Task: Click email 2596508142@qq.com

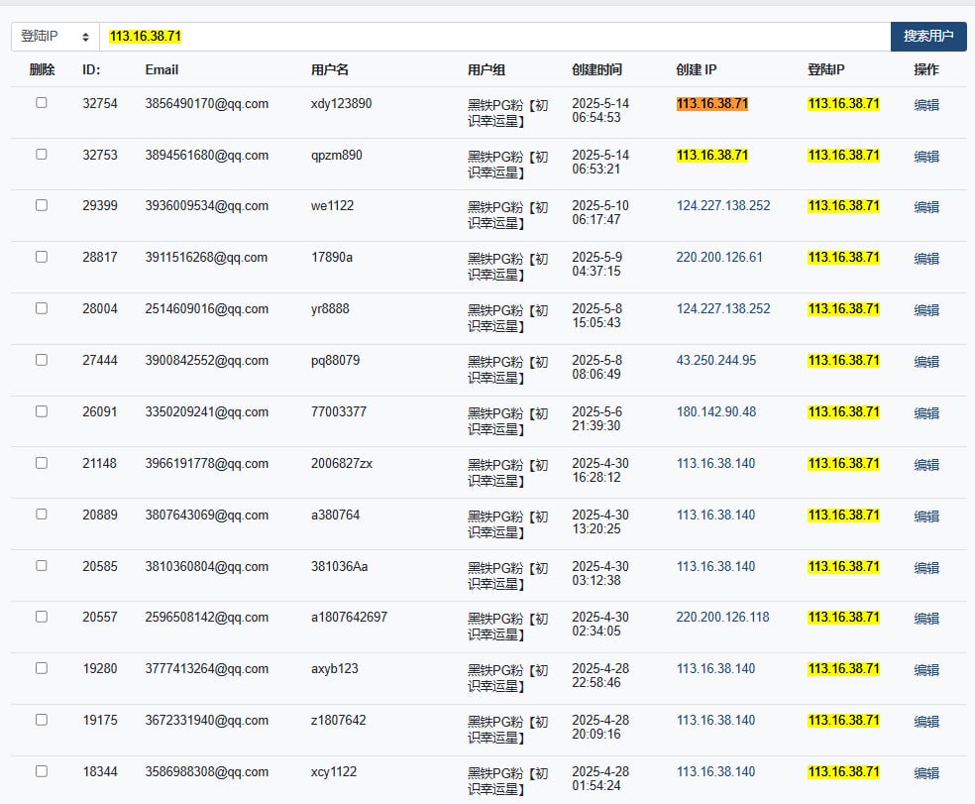Action: [x=207, y=618]
